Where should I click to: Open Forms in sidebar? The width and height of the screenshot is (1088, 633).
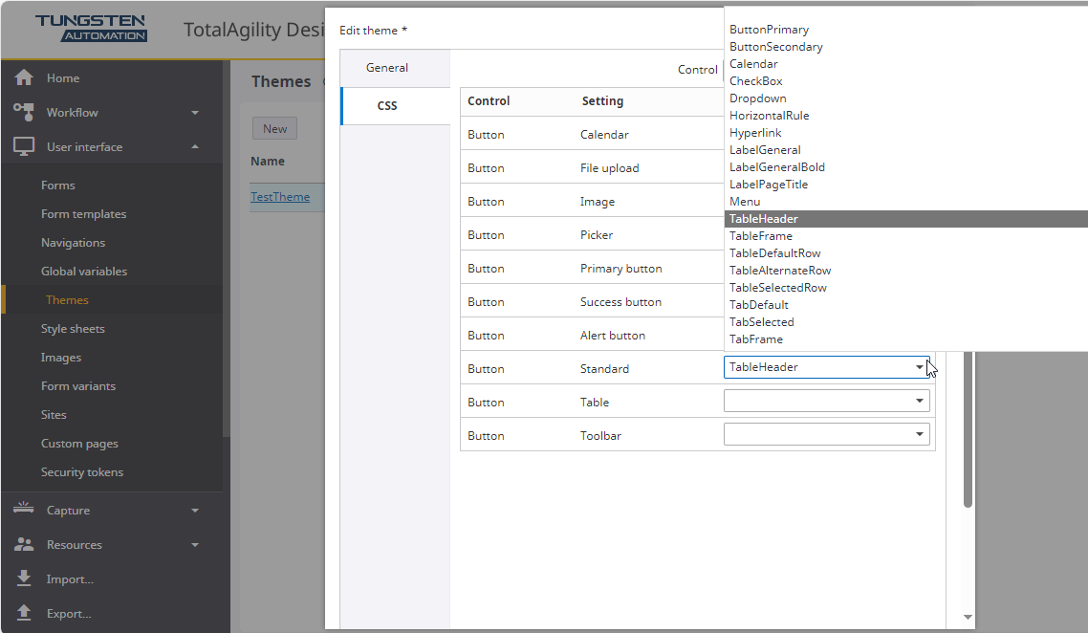57,186
